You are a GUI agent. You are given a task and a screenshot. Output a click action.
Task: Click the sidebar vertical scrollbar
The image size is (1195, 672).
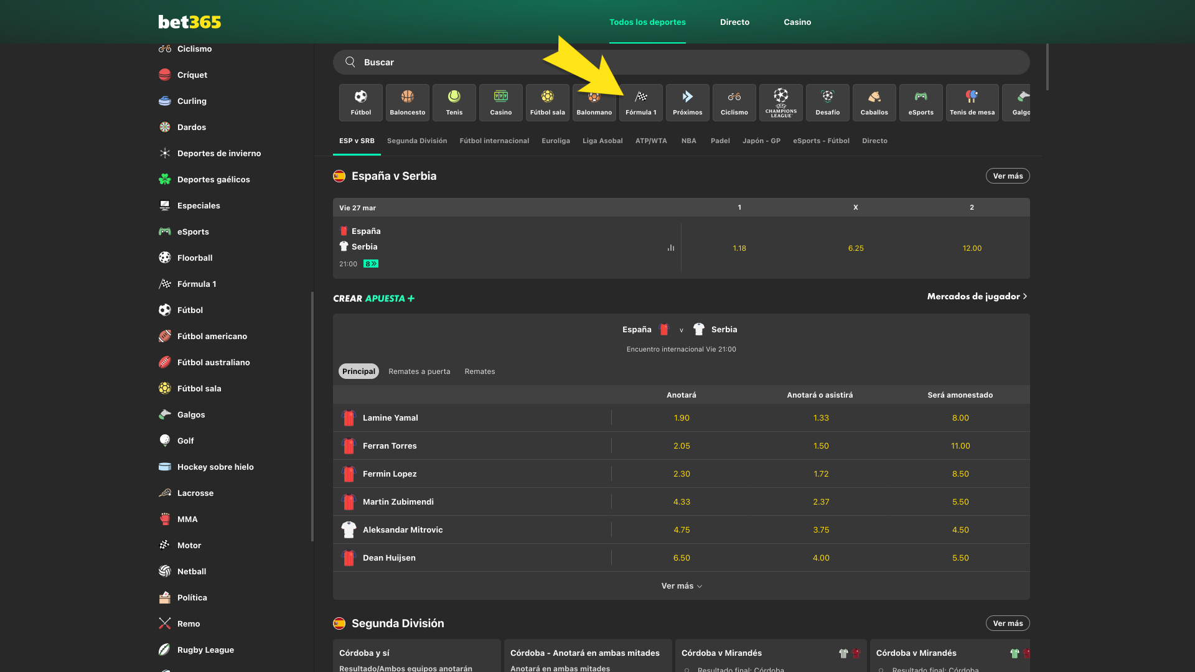coord(312,417)
